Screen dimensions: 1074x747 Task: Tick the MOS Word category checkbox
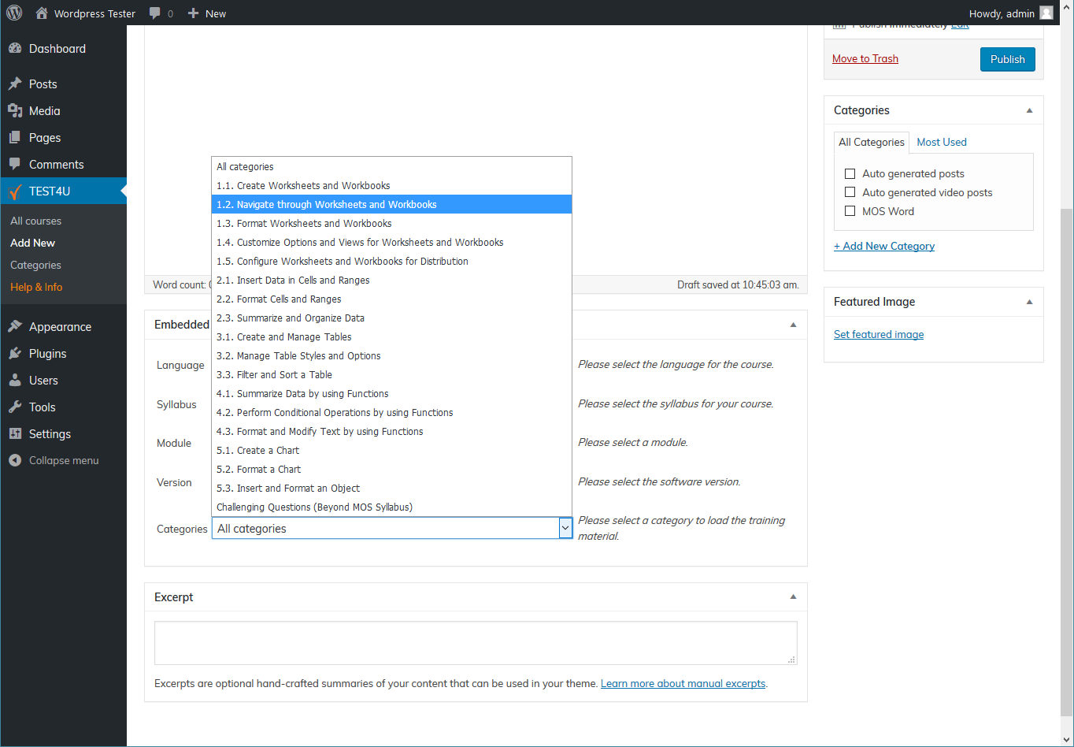tap(850, 211)
